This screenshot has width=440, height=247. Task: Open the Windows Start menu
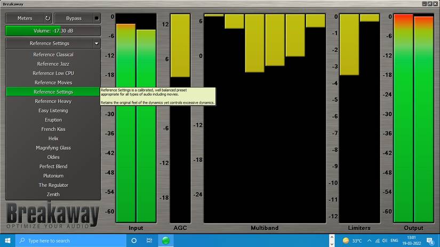7,241
